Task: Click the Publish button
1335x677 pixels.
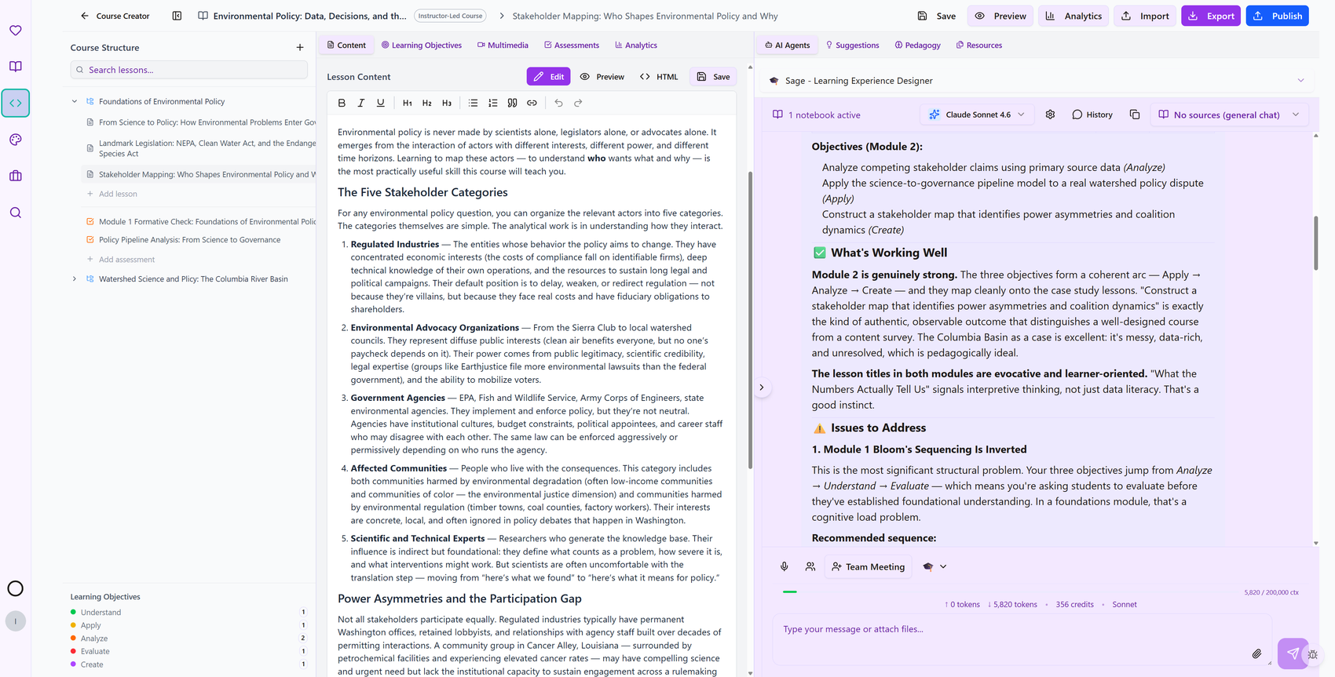Action: (x=1277, y=16)
